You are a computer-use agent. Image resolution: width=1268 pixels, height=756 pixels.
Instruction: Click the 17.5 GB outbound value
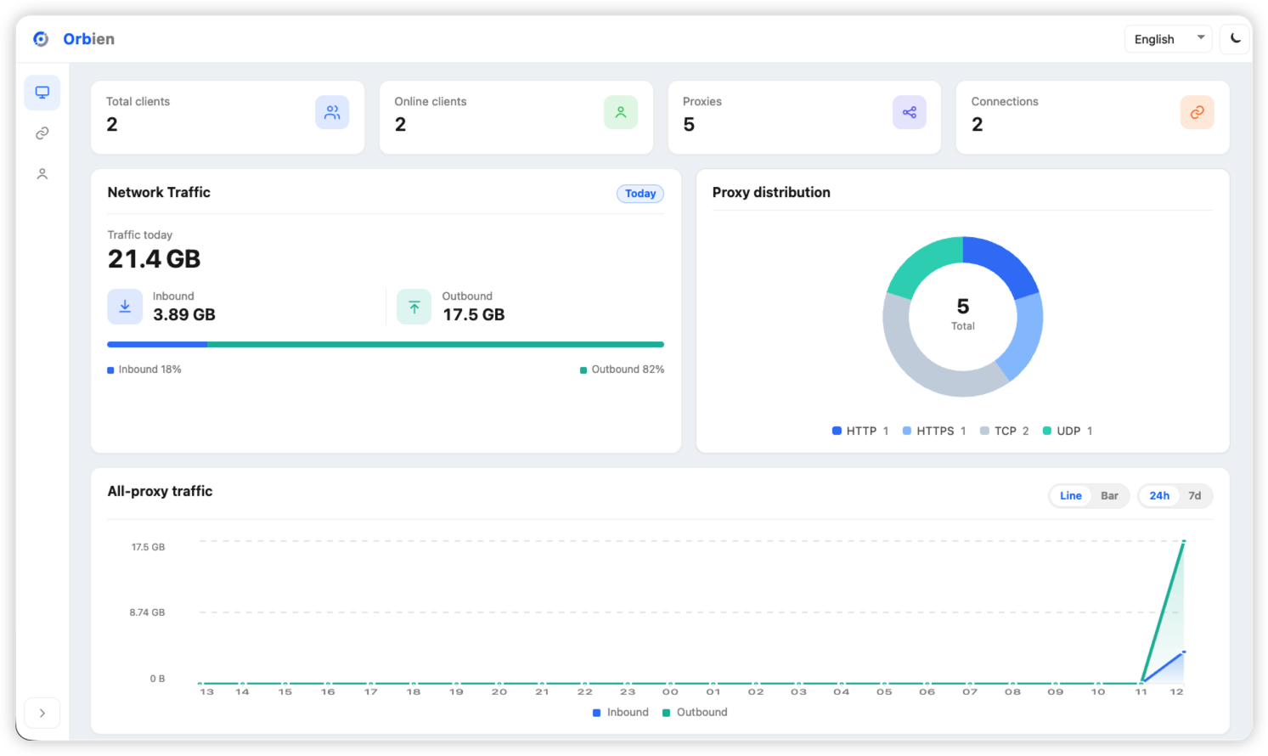474,315
